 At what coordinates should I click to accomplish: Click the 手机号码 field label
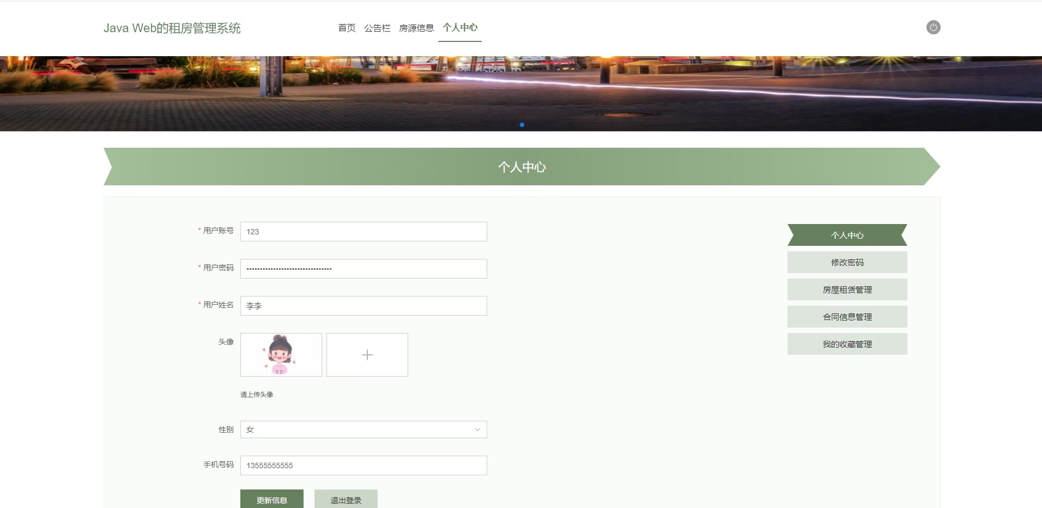click(219, 464)
